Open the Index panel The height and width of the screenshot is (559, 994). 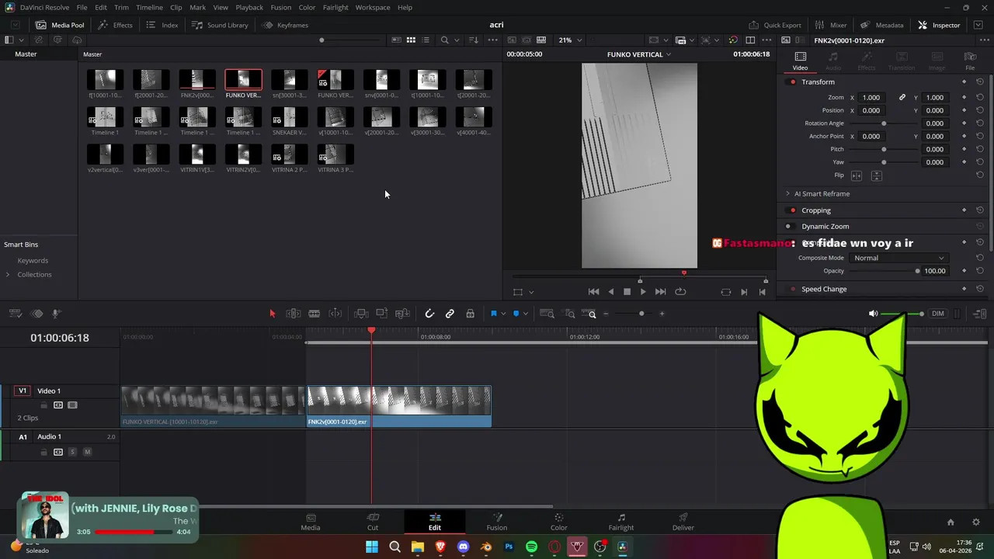tap(162, 25)
